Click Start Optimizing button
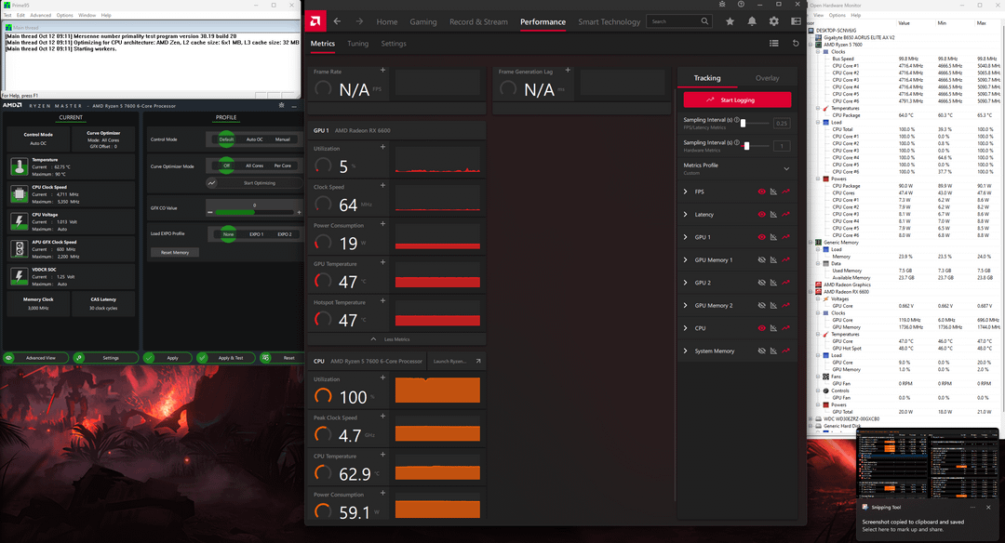This screenshot has height=543, width=1005. click(x=254, y=183)
